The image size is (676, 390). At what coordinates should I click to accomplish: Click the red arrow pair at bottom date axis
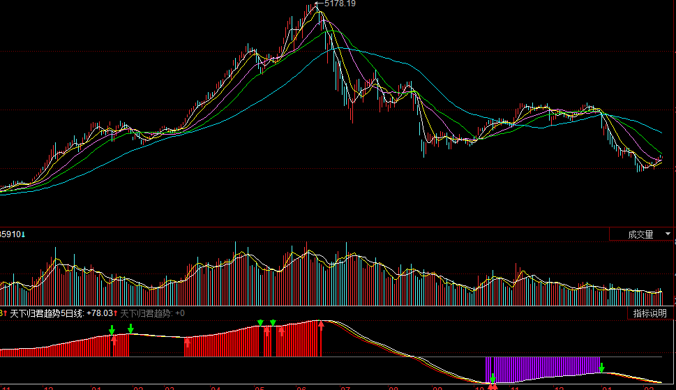pos(493,386)
